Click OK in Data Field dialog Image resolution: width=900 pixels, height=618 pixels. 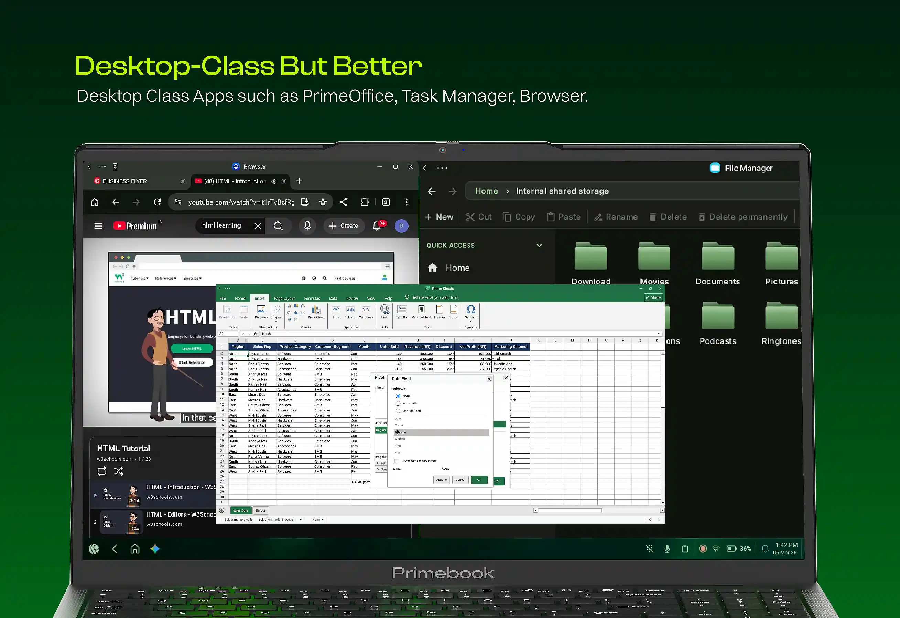479,480
